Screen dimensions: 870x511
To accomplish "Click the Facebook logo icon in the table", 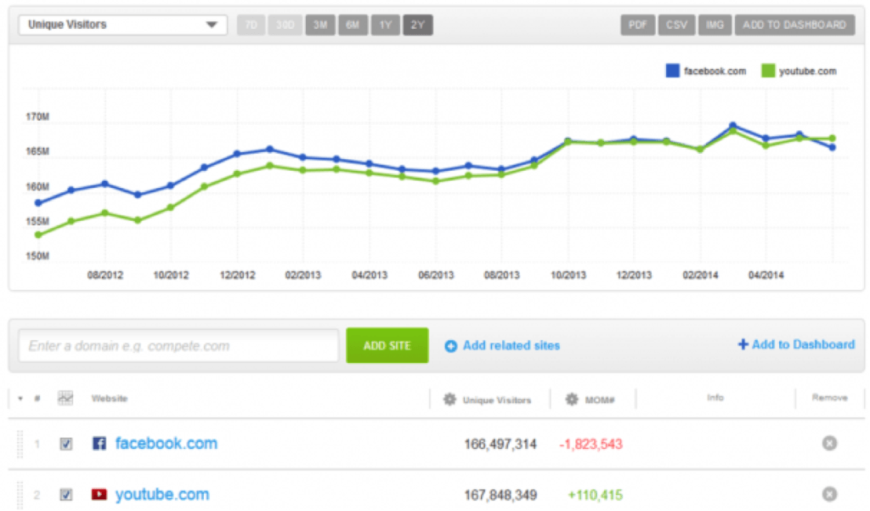I will pos(99,443).
